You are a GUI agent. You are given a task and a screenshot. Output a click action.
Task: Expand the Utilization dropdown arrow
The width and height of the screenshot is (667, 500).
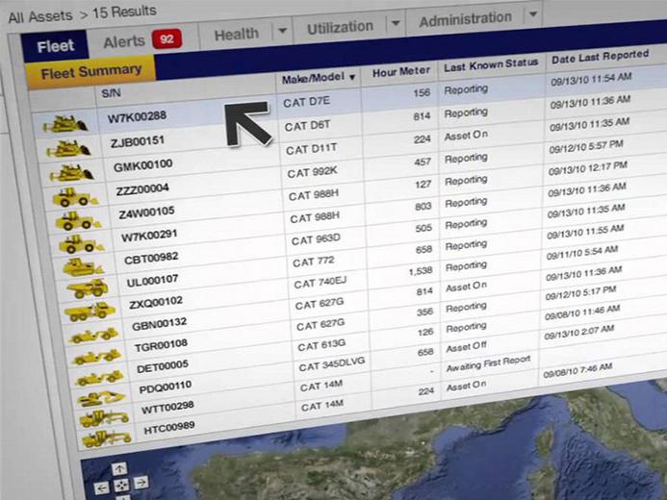(396, 22)
